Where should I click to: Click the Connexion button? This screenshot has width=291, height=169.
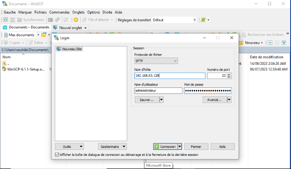[x=166, y=147]
